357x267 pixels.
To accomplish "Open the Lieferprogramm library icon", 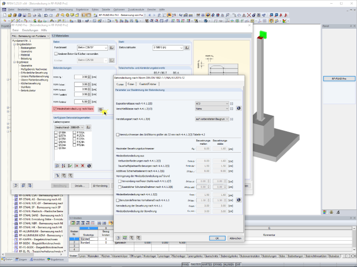I will coord(88,127).
